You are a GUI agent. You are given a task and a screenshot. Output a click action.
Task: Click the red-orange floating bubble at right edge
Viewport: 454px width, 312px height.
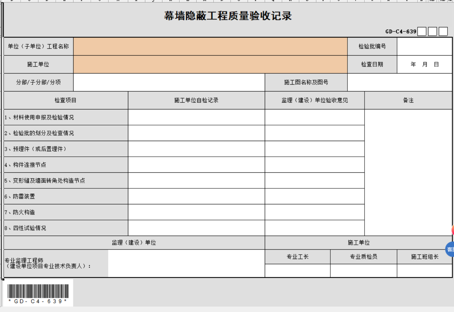pos(453,230)
